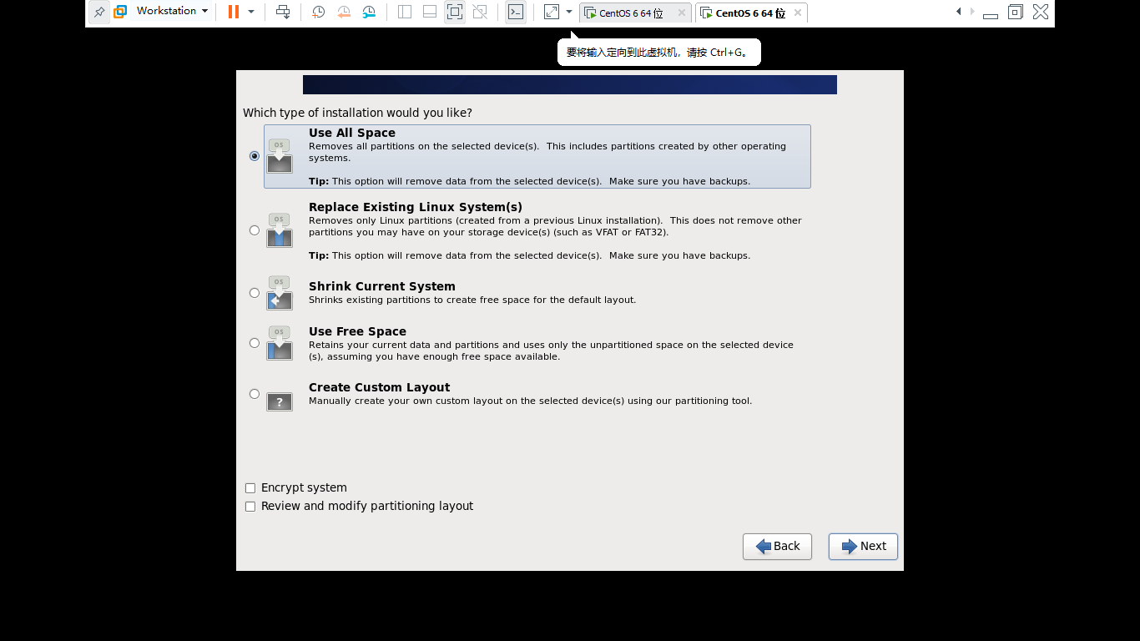Switch to the second CentOS 6 64位 tab
The width and height of the screenshot is (1140, 641).
(747, 13)
